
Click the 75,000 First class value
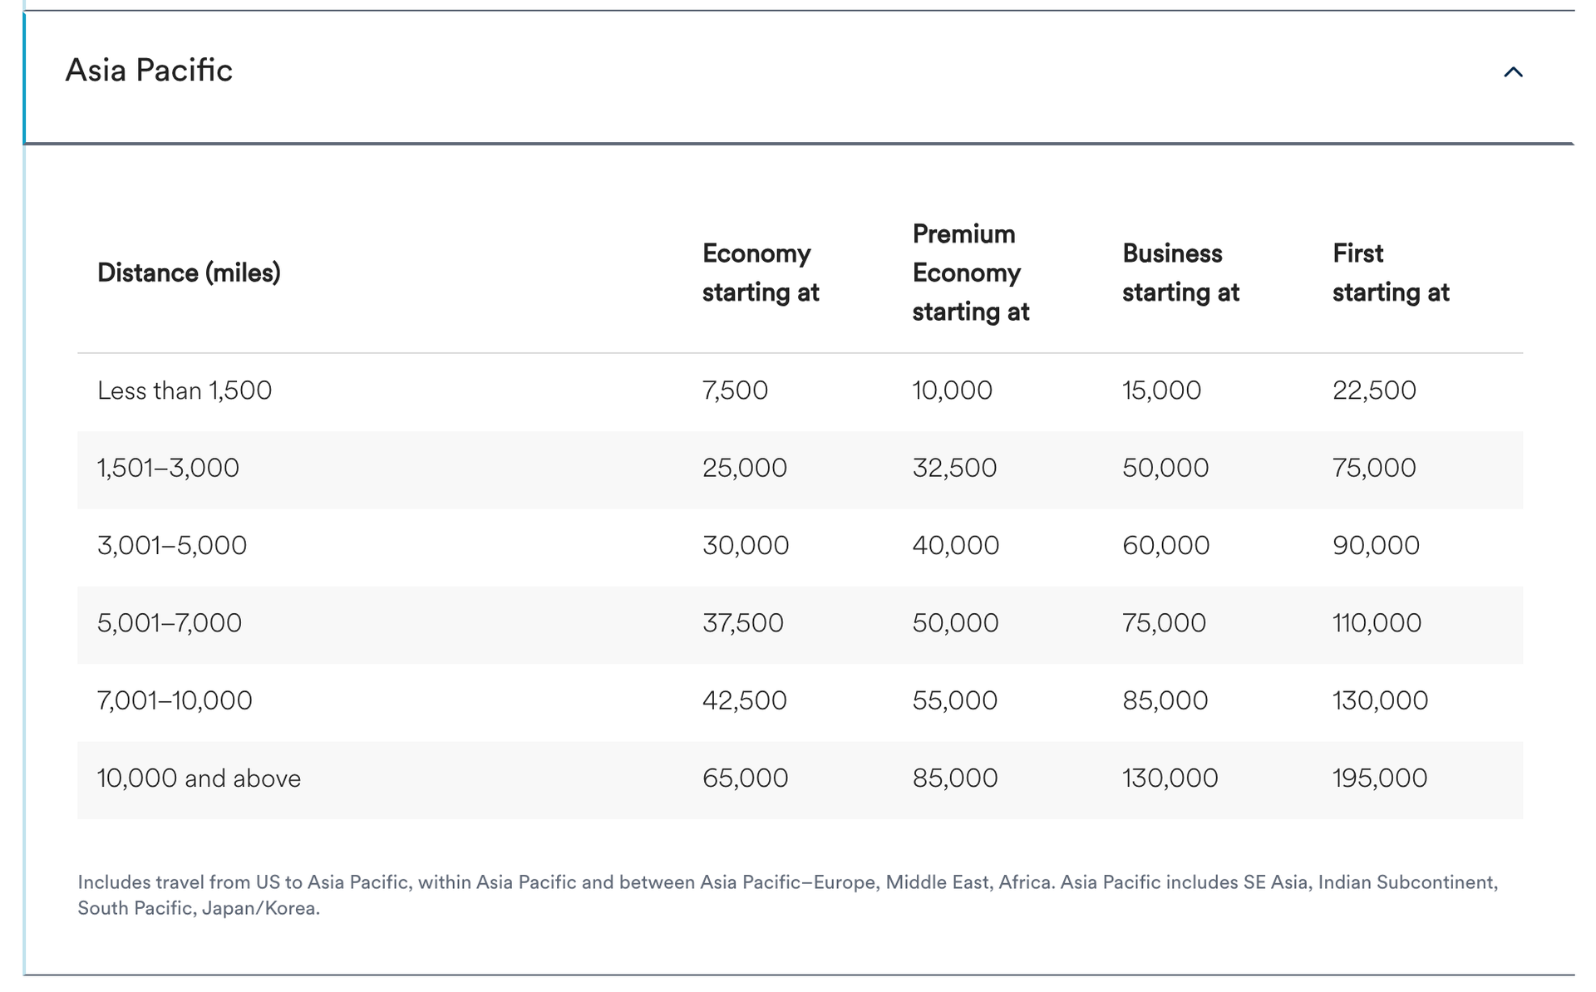[x=1374, y=468]
